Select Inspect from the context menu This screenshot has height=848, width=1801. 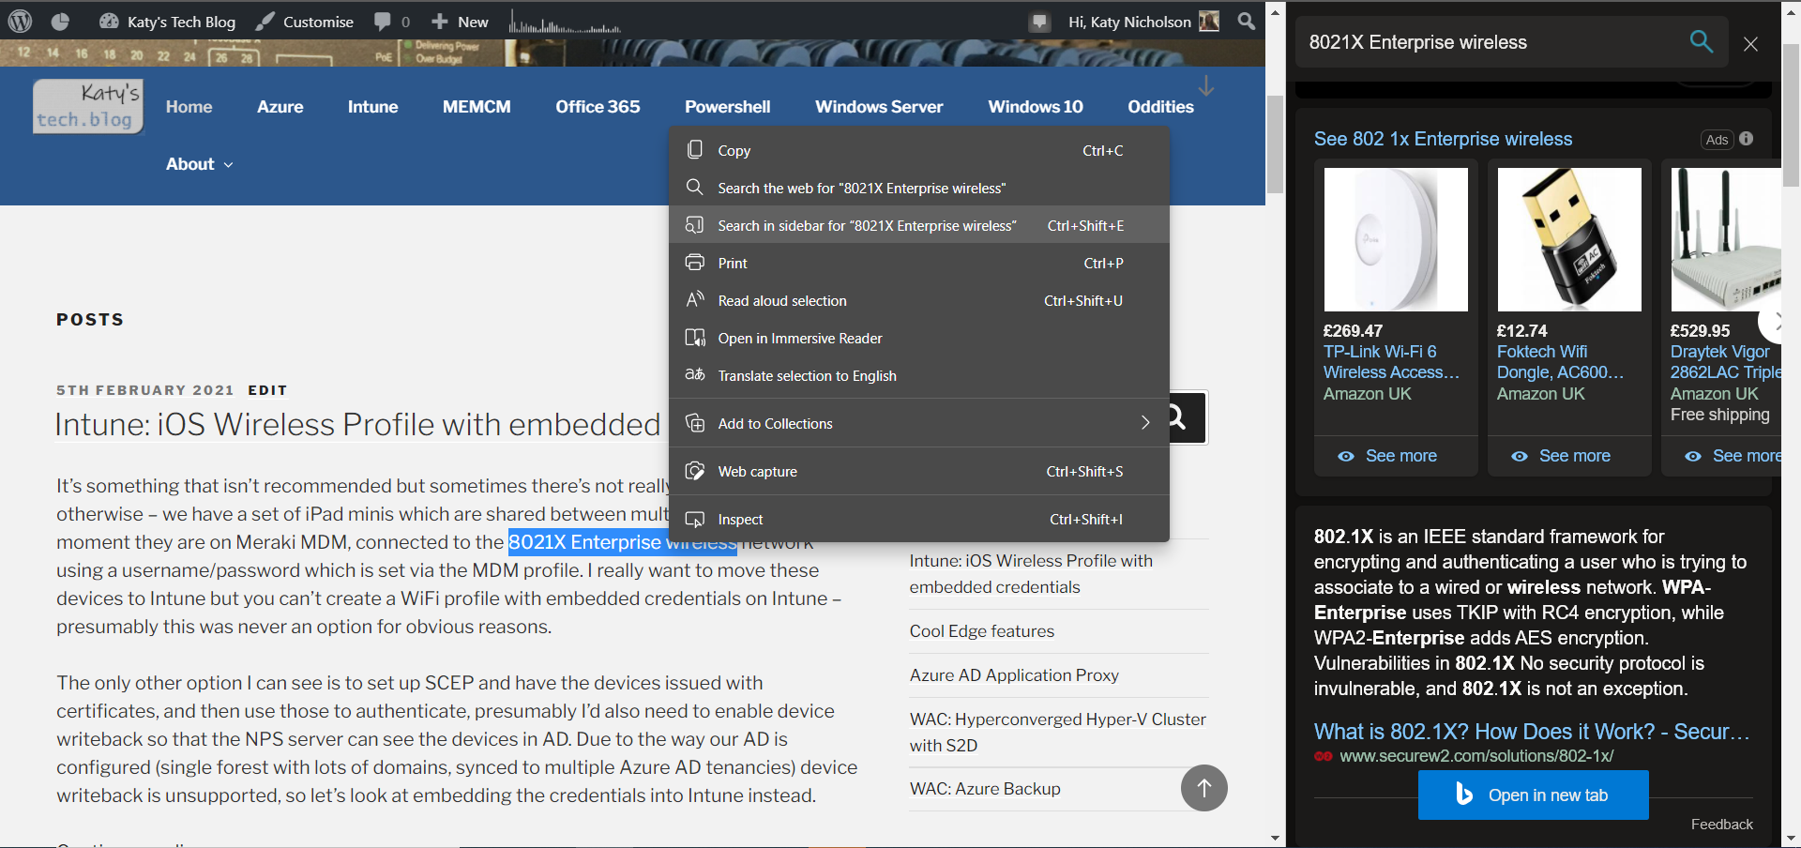click(x=740, y=519)
